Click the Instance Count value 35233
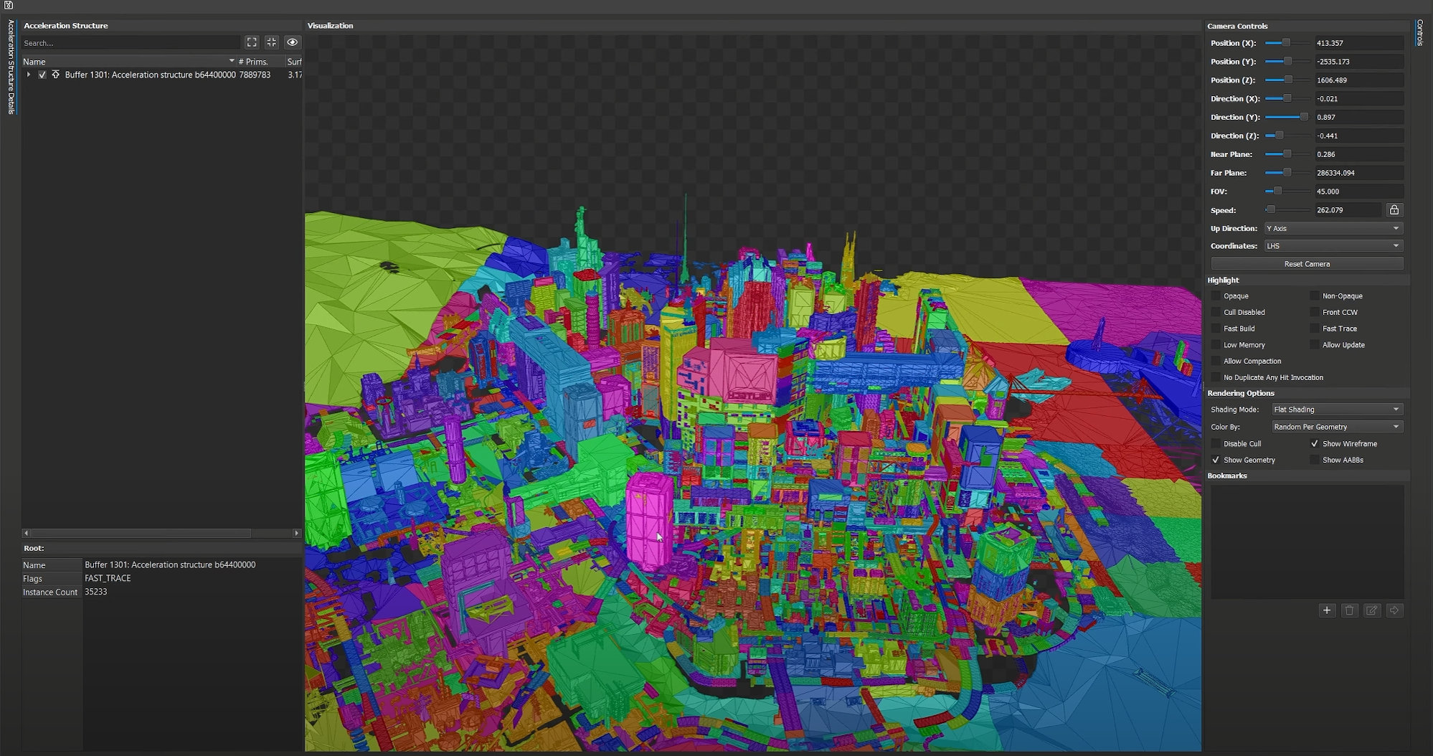Viewport: 1433px width, 756px height. coord(95,592)
